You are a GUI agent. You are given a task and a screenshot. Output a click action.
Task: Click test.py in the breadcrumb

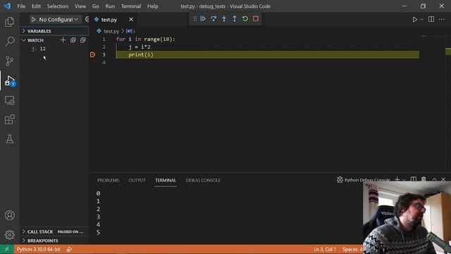point(111,31)
